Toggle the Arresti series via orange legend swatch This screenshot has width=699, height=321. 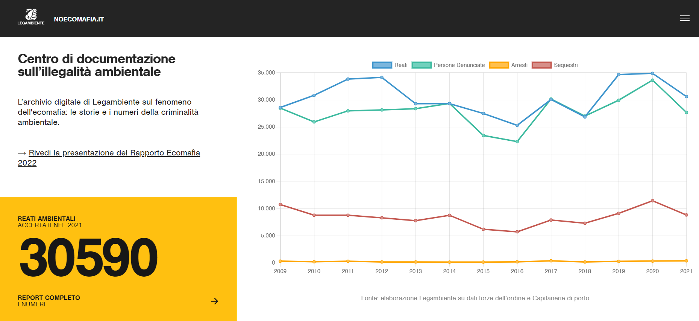pyautogui.click(x=499, y=65)
